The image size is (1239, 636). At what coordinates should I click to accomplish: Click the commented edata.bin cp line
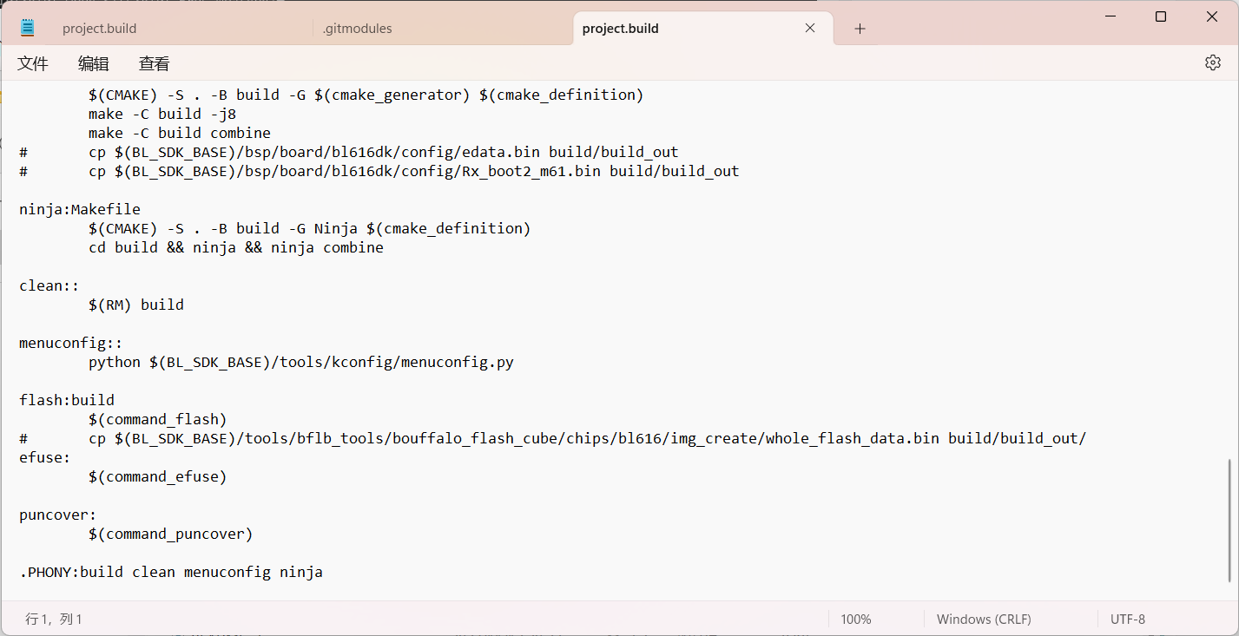pyautogui.click(x=349, y=152)
